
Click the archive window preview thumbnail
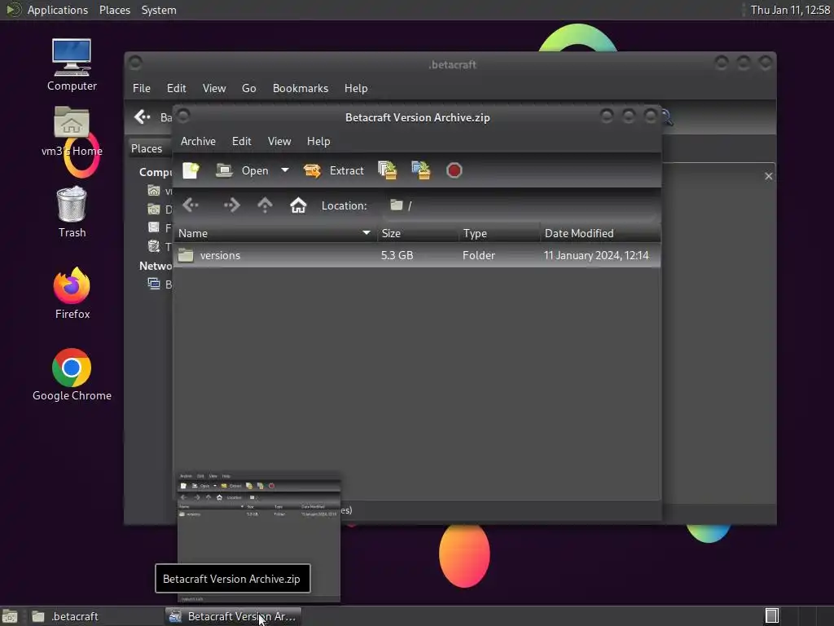coord(258,536)
